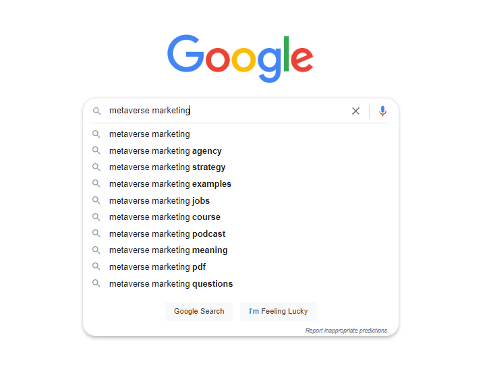Viewport: 491px width, 365px height.
Task: Pick 'metaverse marketing strategy' suggestion text
Action: point(167,167)
